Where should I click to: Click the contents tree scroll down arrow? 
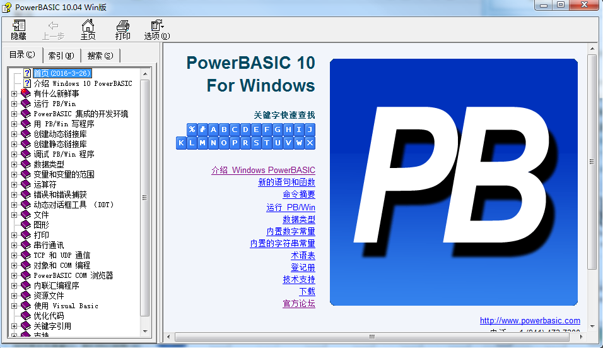(x=145, y=331)
